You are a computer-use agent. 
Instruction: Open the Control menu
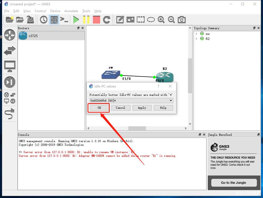40,11
